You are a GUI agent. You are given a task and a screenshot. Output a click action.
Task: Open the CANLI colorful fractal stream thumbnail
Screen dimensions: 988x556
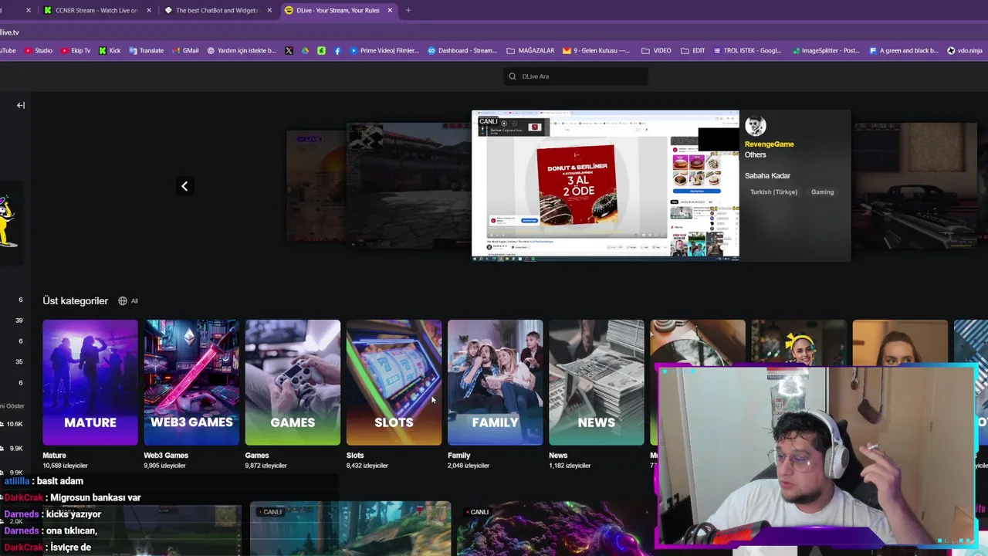click(x=556, y=529)
